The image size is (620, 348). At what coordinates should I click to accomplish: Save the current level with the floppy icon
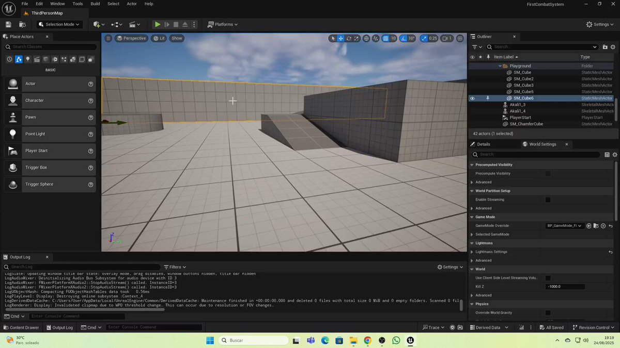point(8,24)
